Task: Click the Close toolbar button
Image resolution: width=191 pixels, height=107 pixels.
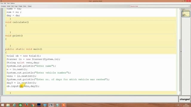Action: [x=30, y=6]
